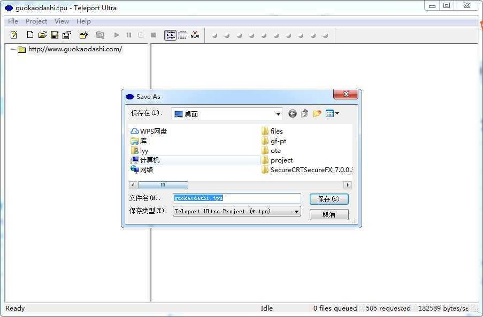This screenshot has height=317, width=483.
Task: Click the Teleport Ultra title bar icon
Action: coord(9,8)
